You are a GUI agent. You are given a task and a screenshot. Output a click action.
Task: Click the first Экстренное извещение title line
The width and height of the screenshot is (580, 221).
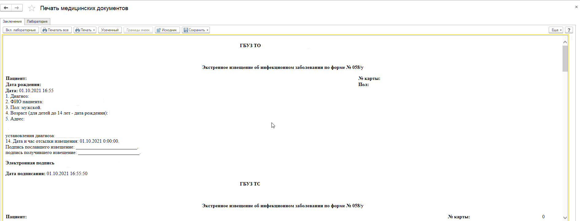[x=282, y=67]
